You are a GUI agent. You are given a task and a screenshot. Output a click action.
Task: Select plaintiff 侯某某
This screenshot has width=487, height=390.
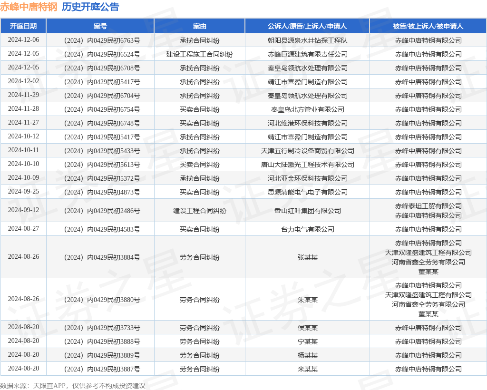pos(308,328)
